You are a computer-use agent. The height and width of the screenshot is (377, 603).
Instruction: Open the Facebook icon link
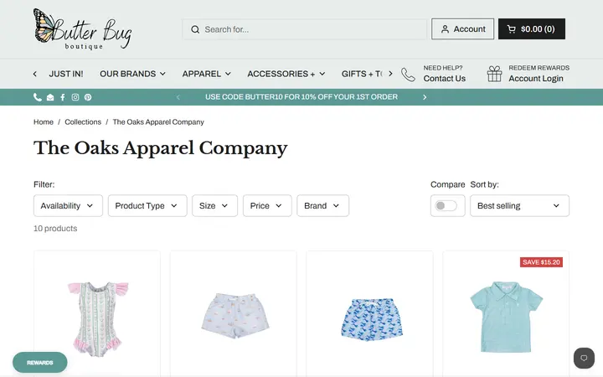[x=63, y=97]
